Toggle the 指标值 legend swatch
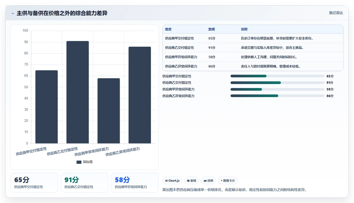This screenshot has height=203, width=354. (79, 162)
